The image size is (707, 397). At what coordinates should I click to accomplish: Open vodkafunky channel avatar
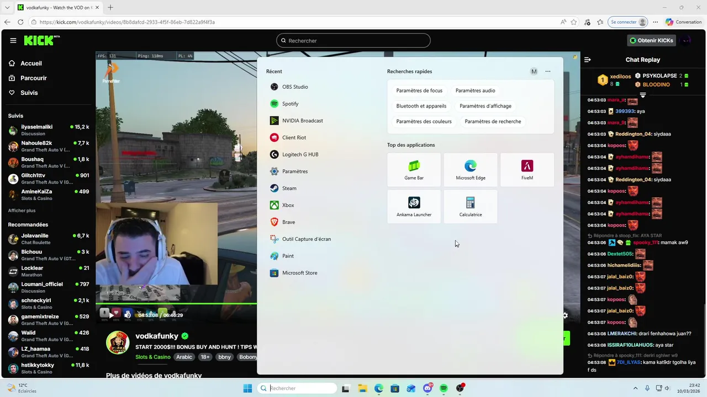118,342
